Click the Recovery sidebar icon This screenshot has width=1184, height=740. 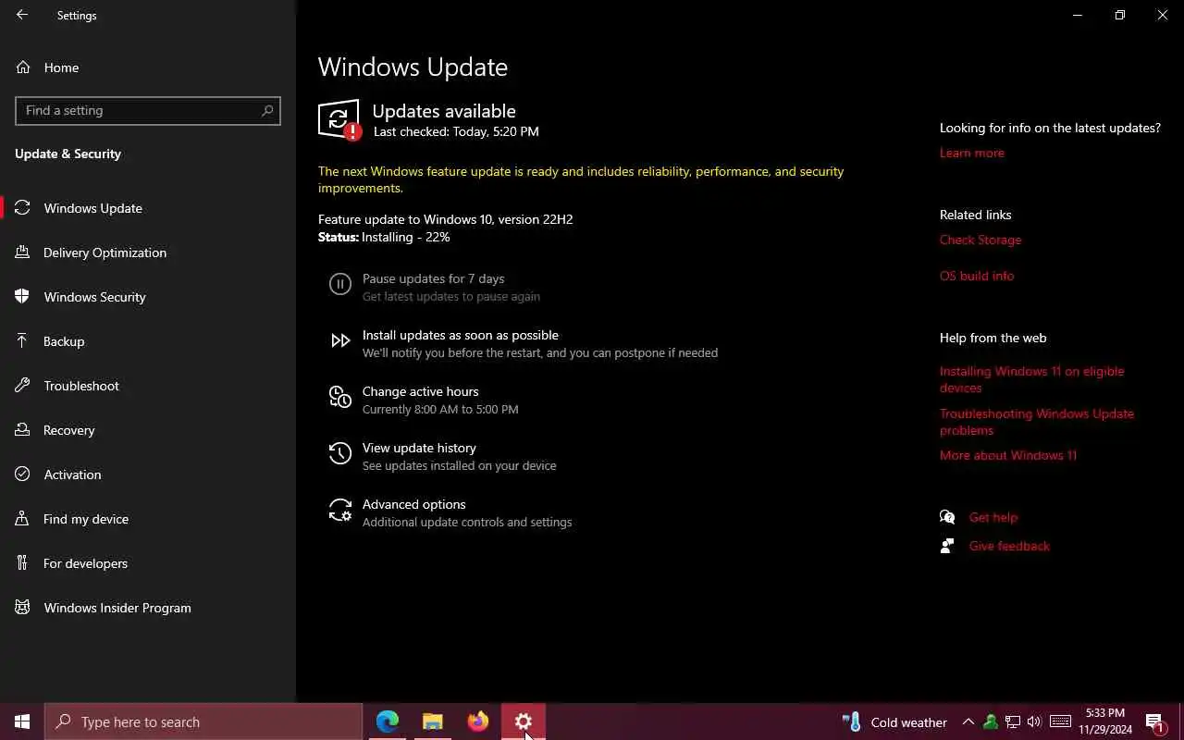(23, 430)
